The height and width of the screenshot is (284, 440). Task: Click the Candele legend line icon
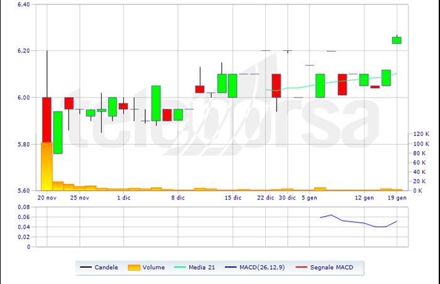[86, 268]
